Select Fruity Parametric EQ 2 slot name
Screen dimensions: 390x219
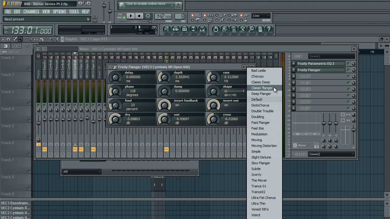(321, 64)
